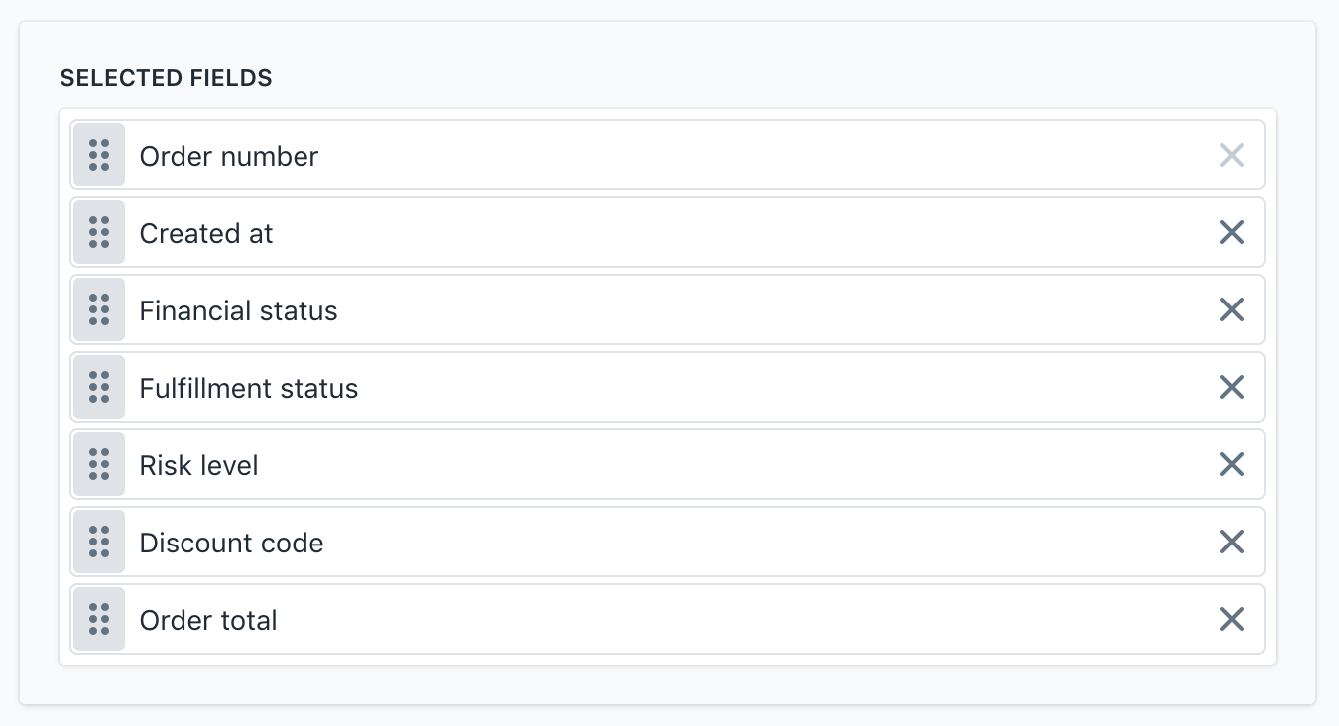This screenshot has width=1339, height=726.
Task: Remove the Risk level field
Action: point(1231,464)
